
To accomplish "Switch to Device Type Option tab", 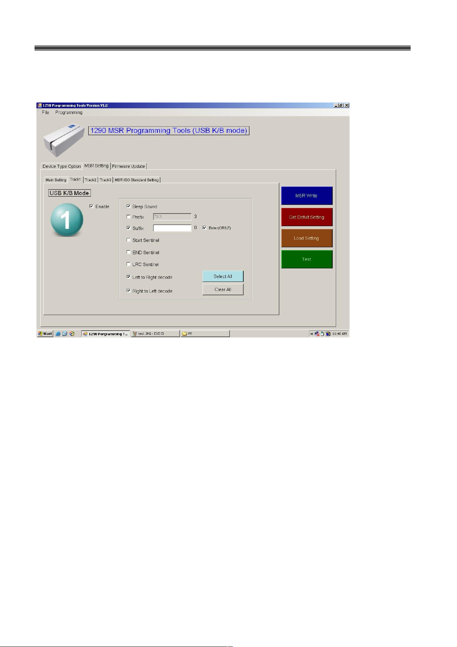I will click(x=62, y=166).
